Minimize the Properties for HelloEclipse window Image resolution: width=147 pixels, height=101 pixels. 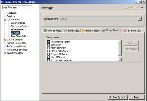coord(137,2)
